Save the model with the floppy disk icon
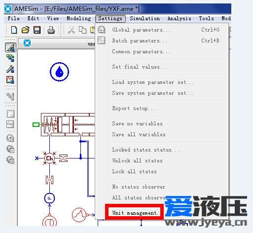This screenshot has height=233, width=253. click(x=37, y=30)
